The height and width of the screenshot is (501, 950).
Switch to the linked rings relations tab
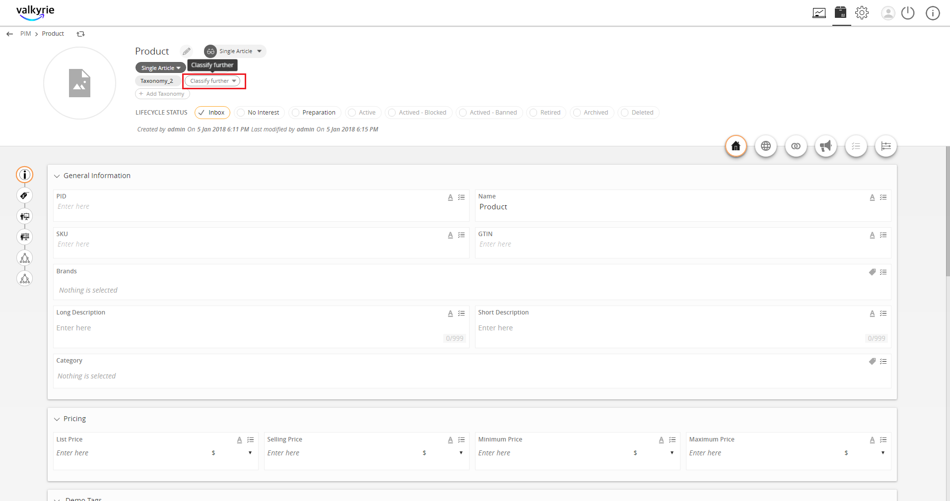point(796,146)
